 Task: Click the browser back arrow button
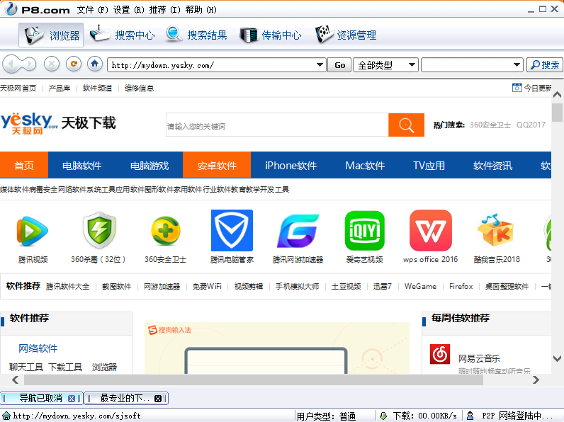[11, 64]
